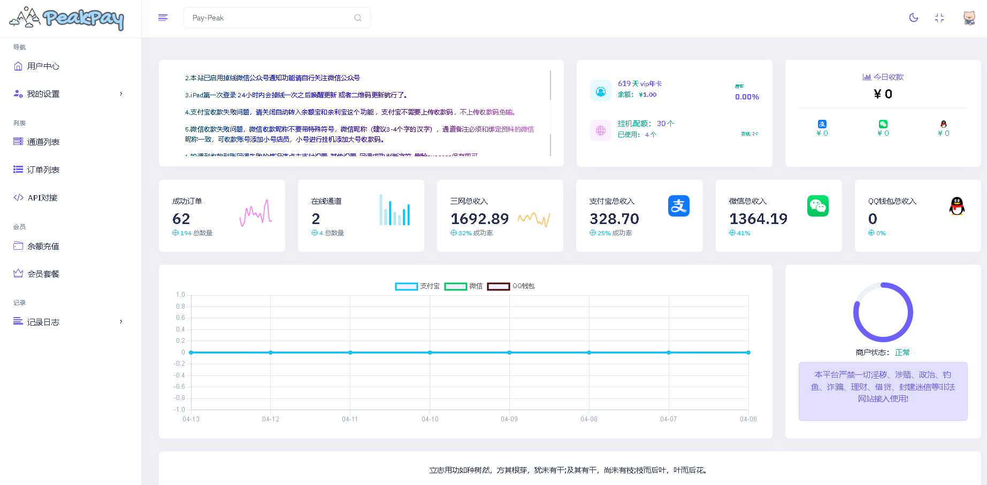Viewport: 987px width, 485px height.
Task: Open the API对接 page
Action: [42, 197]
